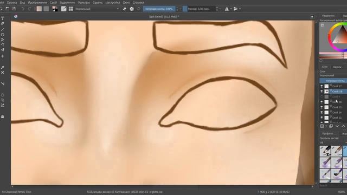Toggle horizontal mirror tool

tap(227, 9)
